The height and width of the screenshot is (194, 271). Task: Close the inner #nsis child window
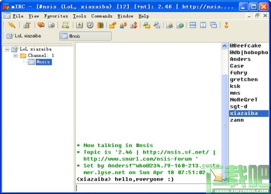(x=265, y=16)
